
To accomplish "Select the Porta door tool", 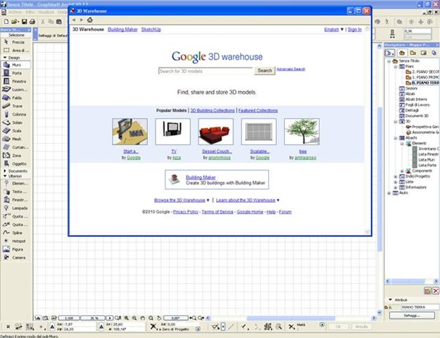I will tap(15, 73).
